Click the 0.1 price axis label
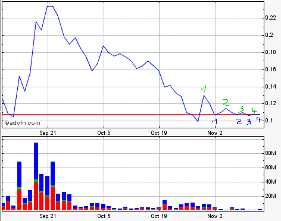 [269, 121]
